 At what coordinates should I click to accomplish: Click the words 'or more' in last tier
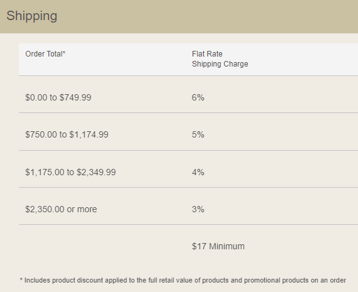82,209
